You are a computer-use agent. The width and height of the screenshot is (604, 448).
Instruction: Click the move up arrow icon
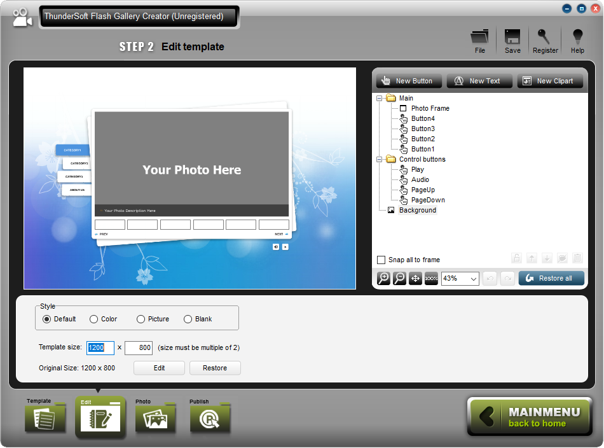[x=532, y=258]
